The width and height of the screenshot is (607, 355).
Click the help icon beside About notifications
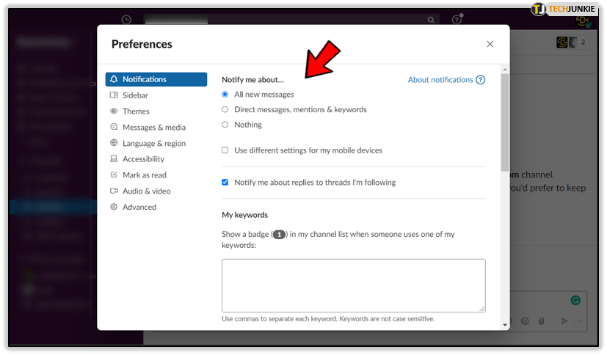coord(481,80)
